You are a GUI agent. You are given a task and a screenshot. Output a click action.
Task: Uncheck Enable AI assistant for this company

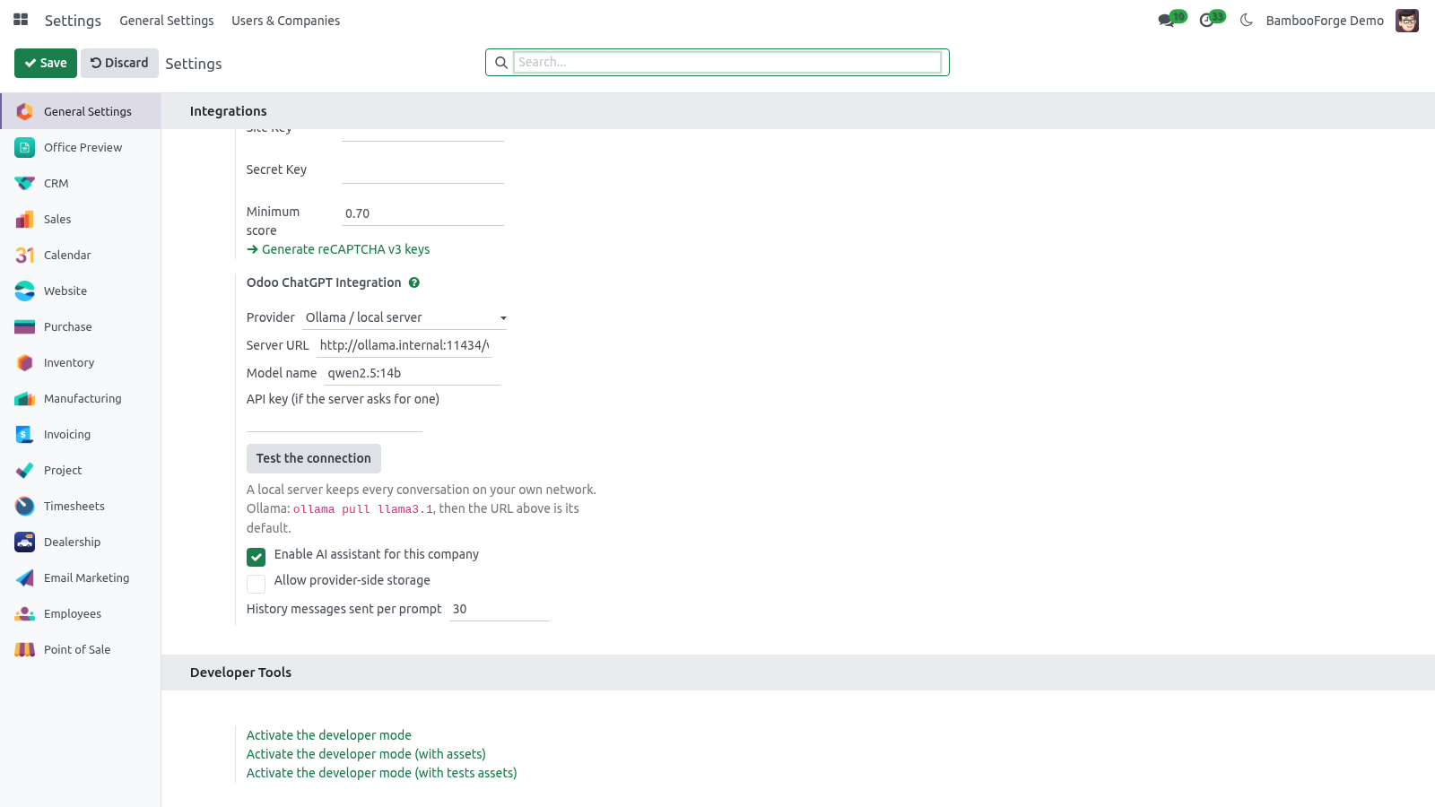(x=257, y=557)
